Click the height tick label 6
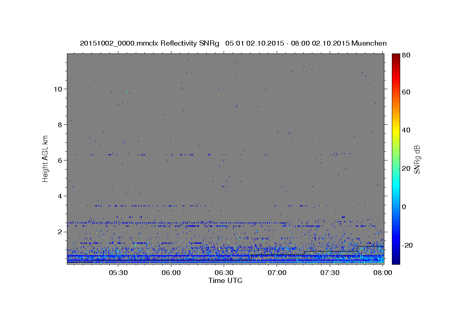Viewport: 475px width, 317px height. (59, 160)
